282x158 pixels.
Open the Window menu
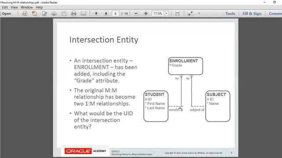point(26,7)
